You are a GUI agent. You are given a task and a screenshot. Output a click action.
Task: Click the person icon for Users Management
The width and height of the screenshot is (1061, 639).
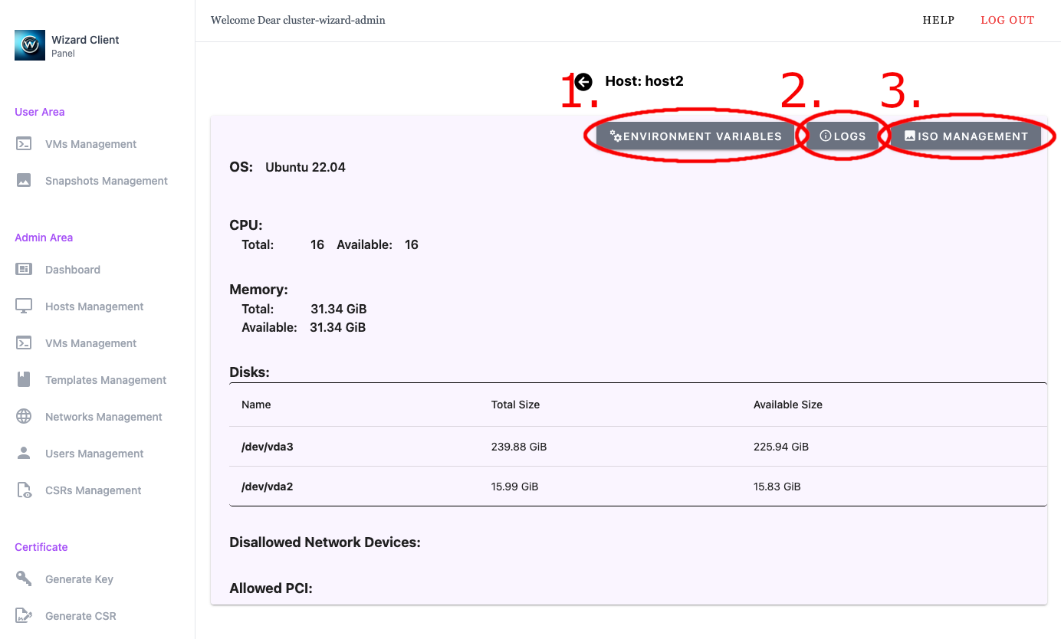coord(24,454)
